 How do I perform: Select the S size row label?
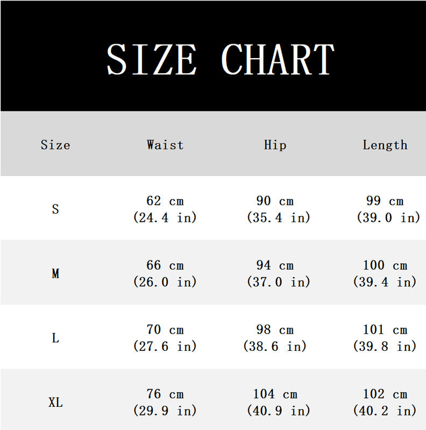pos(55,209)
